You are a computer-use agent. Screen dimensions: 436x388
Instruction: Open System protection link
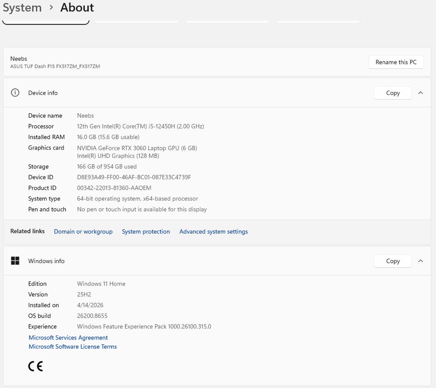point(146,231)
